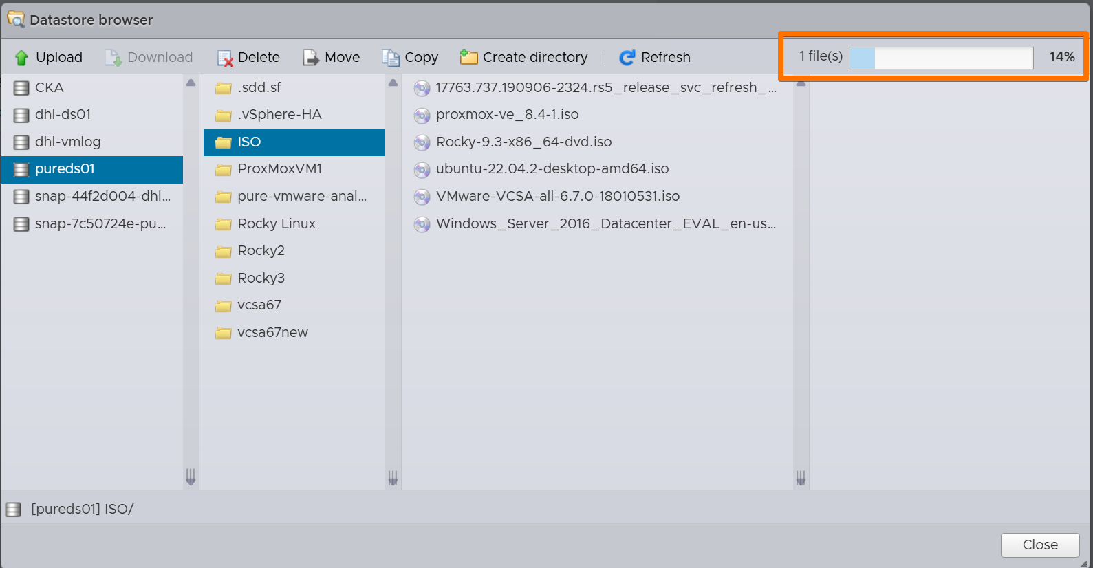Select the dhl-vmlog datastore
This screenshot has width=1093, height=568.
click(x=67, y=142)
